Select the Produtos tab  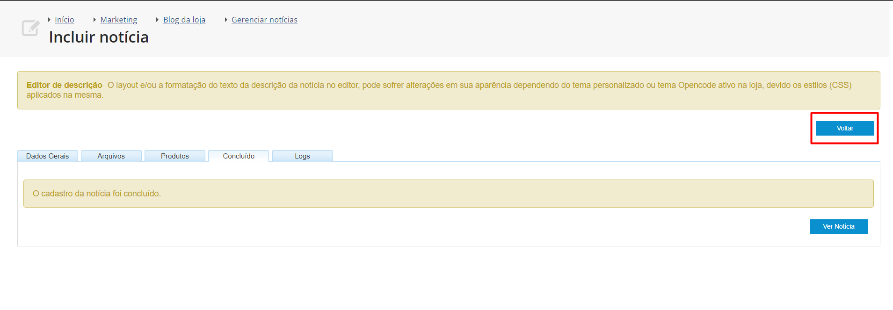click(x=174, y=156)
